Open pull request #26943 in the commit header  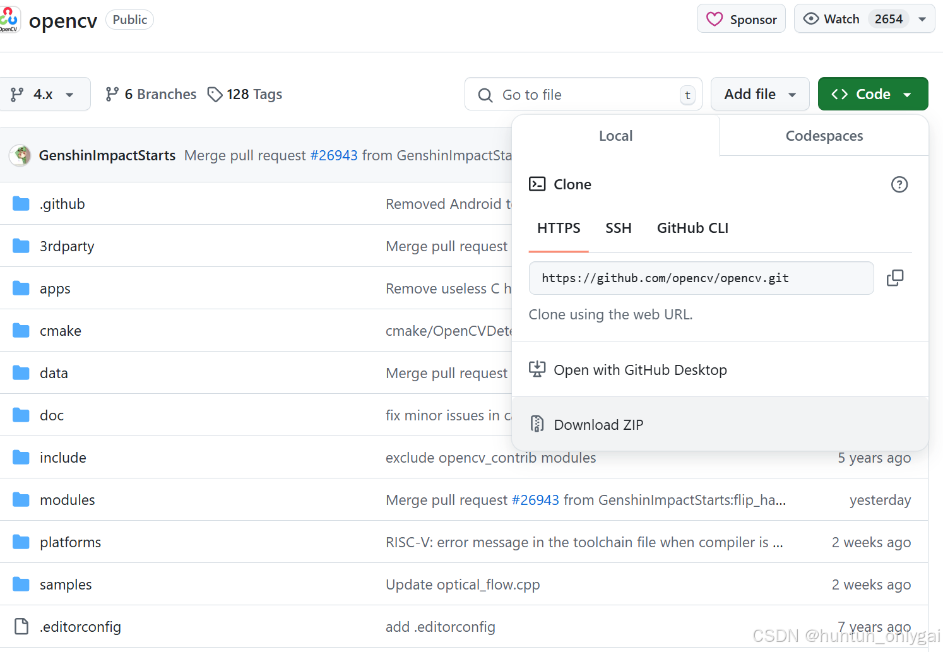click(x=334, y=155)
